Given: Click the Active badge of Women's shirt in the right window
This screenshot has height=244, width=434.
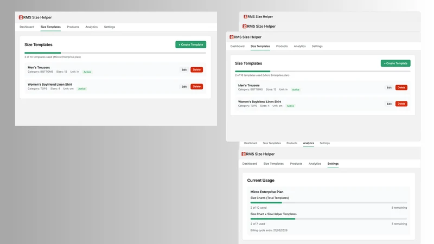Looking at the screenshot, I should click(290, 106).
